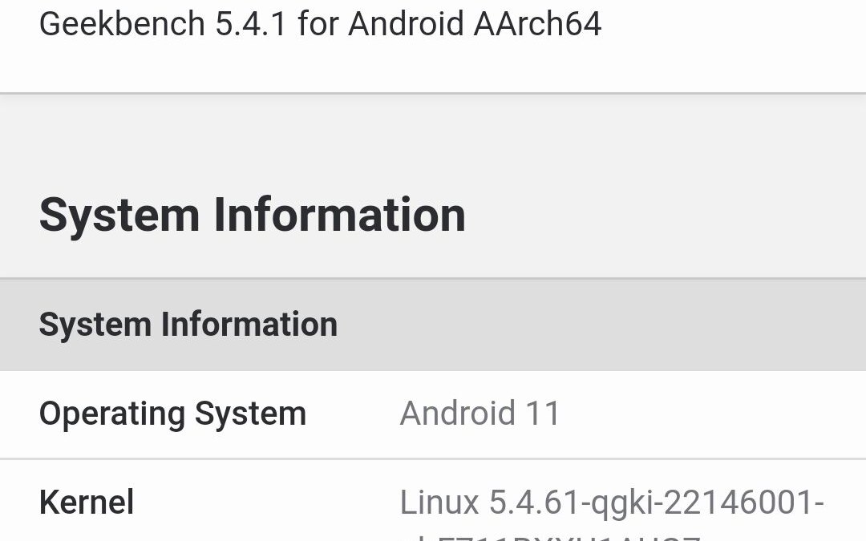Click the word "Geekbench" in the top line

[122, 24]
